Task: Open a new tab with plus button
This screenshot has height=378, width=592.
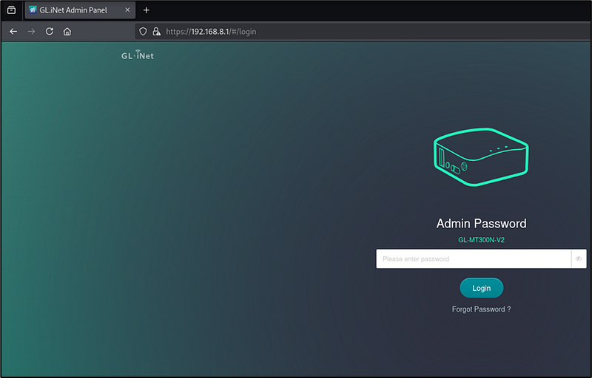Action: click(x=147, y=10)
